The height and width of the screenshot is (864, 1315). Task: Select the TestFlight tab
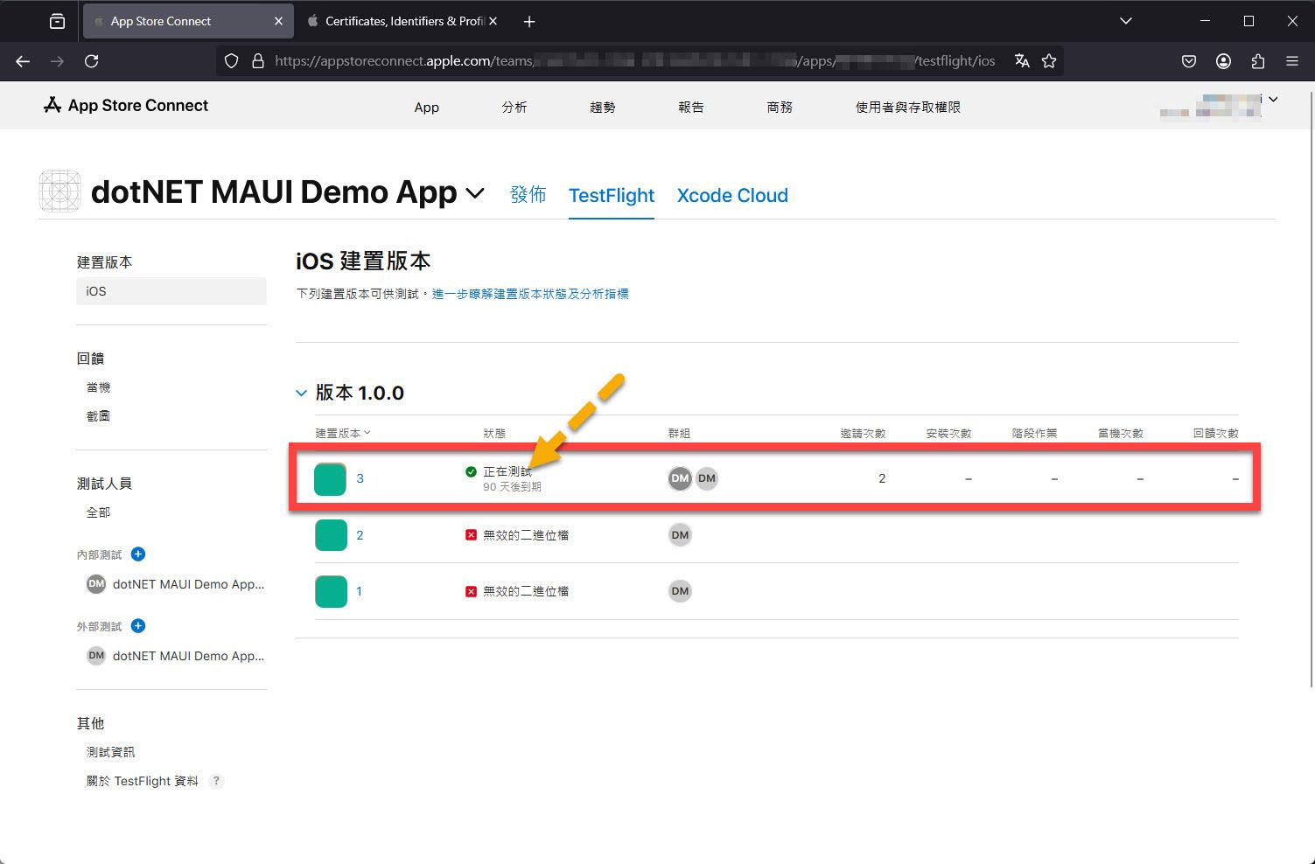click(612, 195)
